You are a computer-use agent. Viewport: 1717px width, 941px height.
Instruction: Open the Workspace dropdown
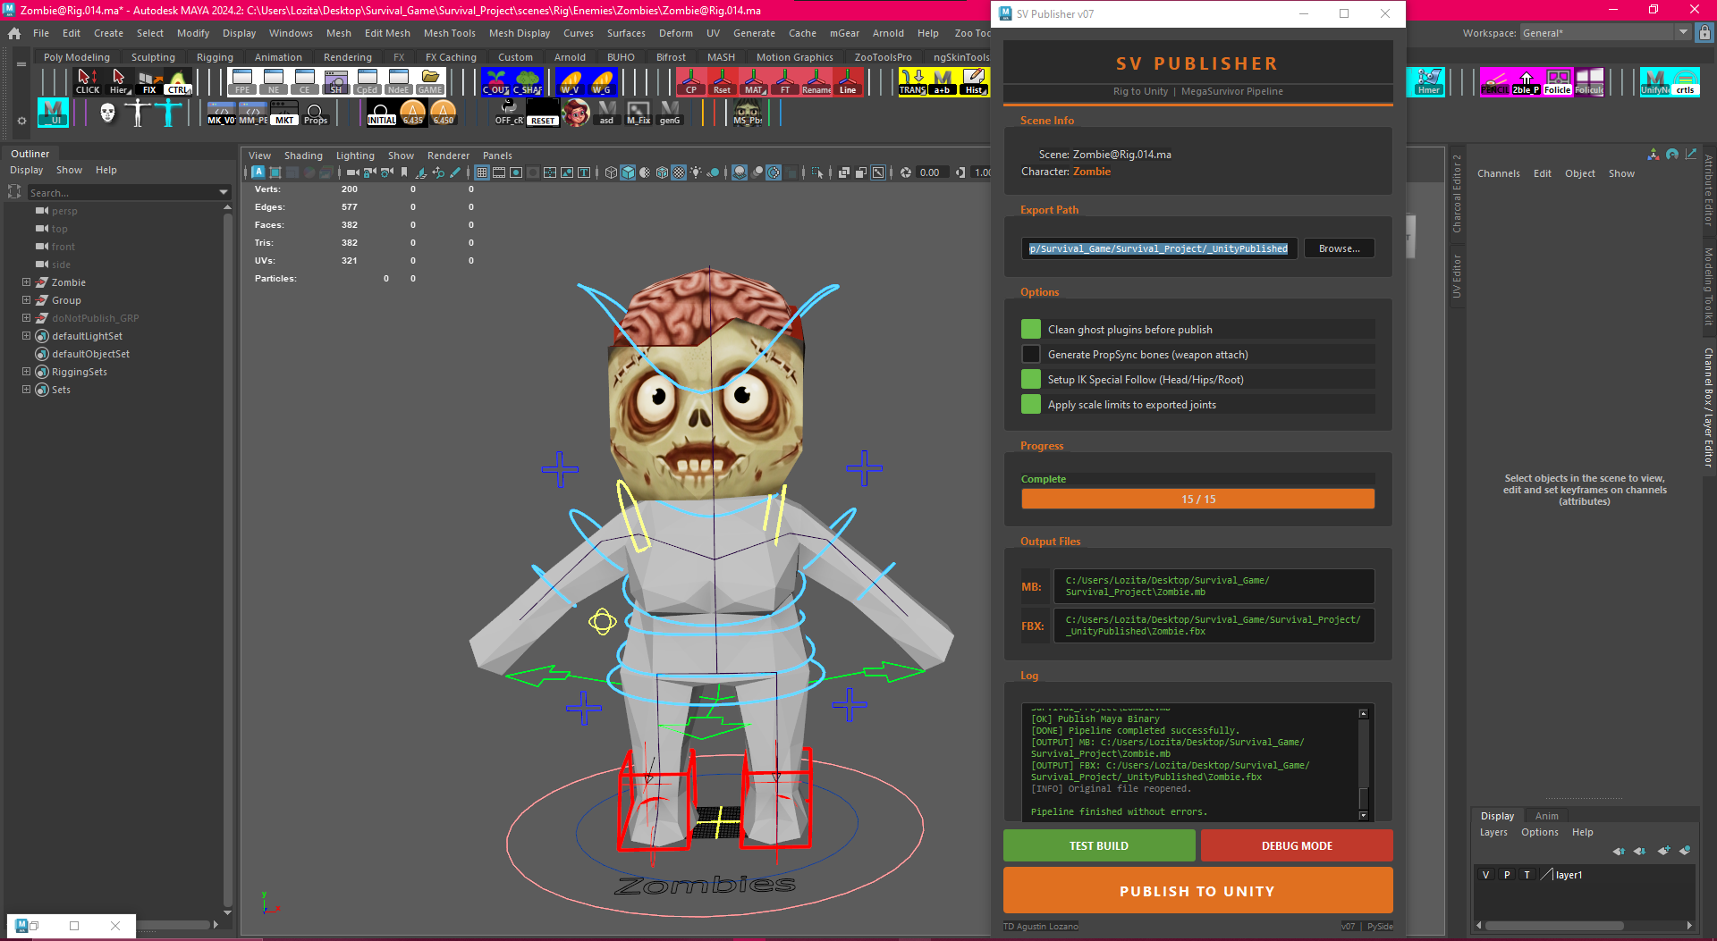coord(1682,33)
